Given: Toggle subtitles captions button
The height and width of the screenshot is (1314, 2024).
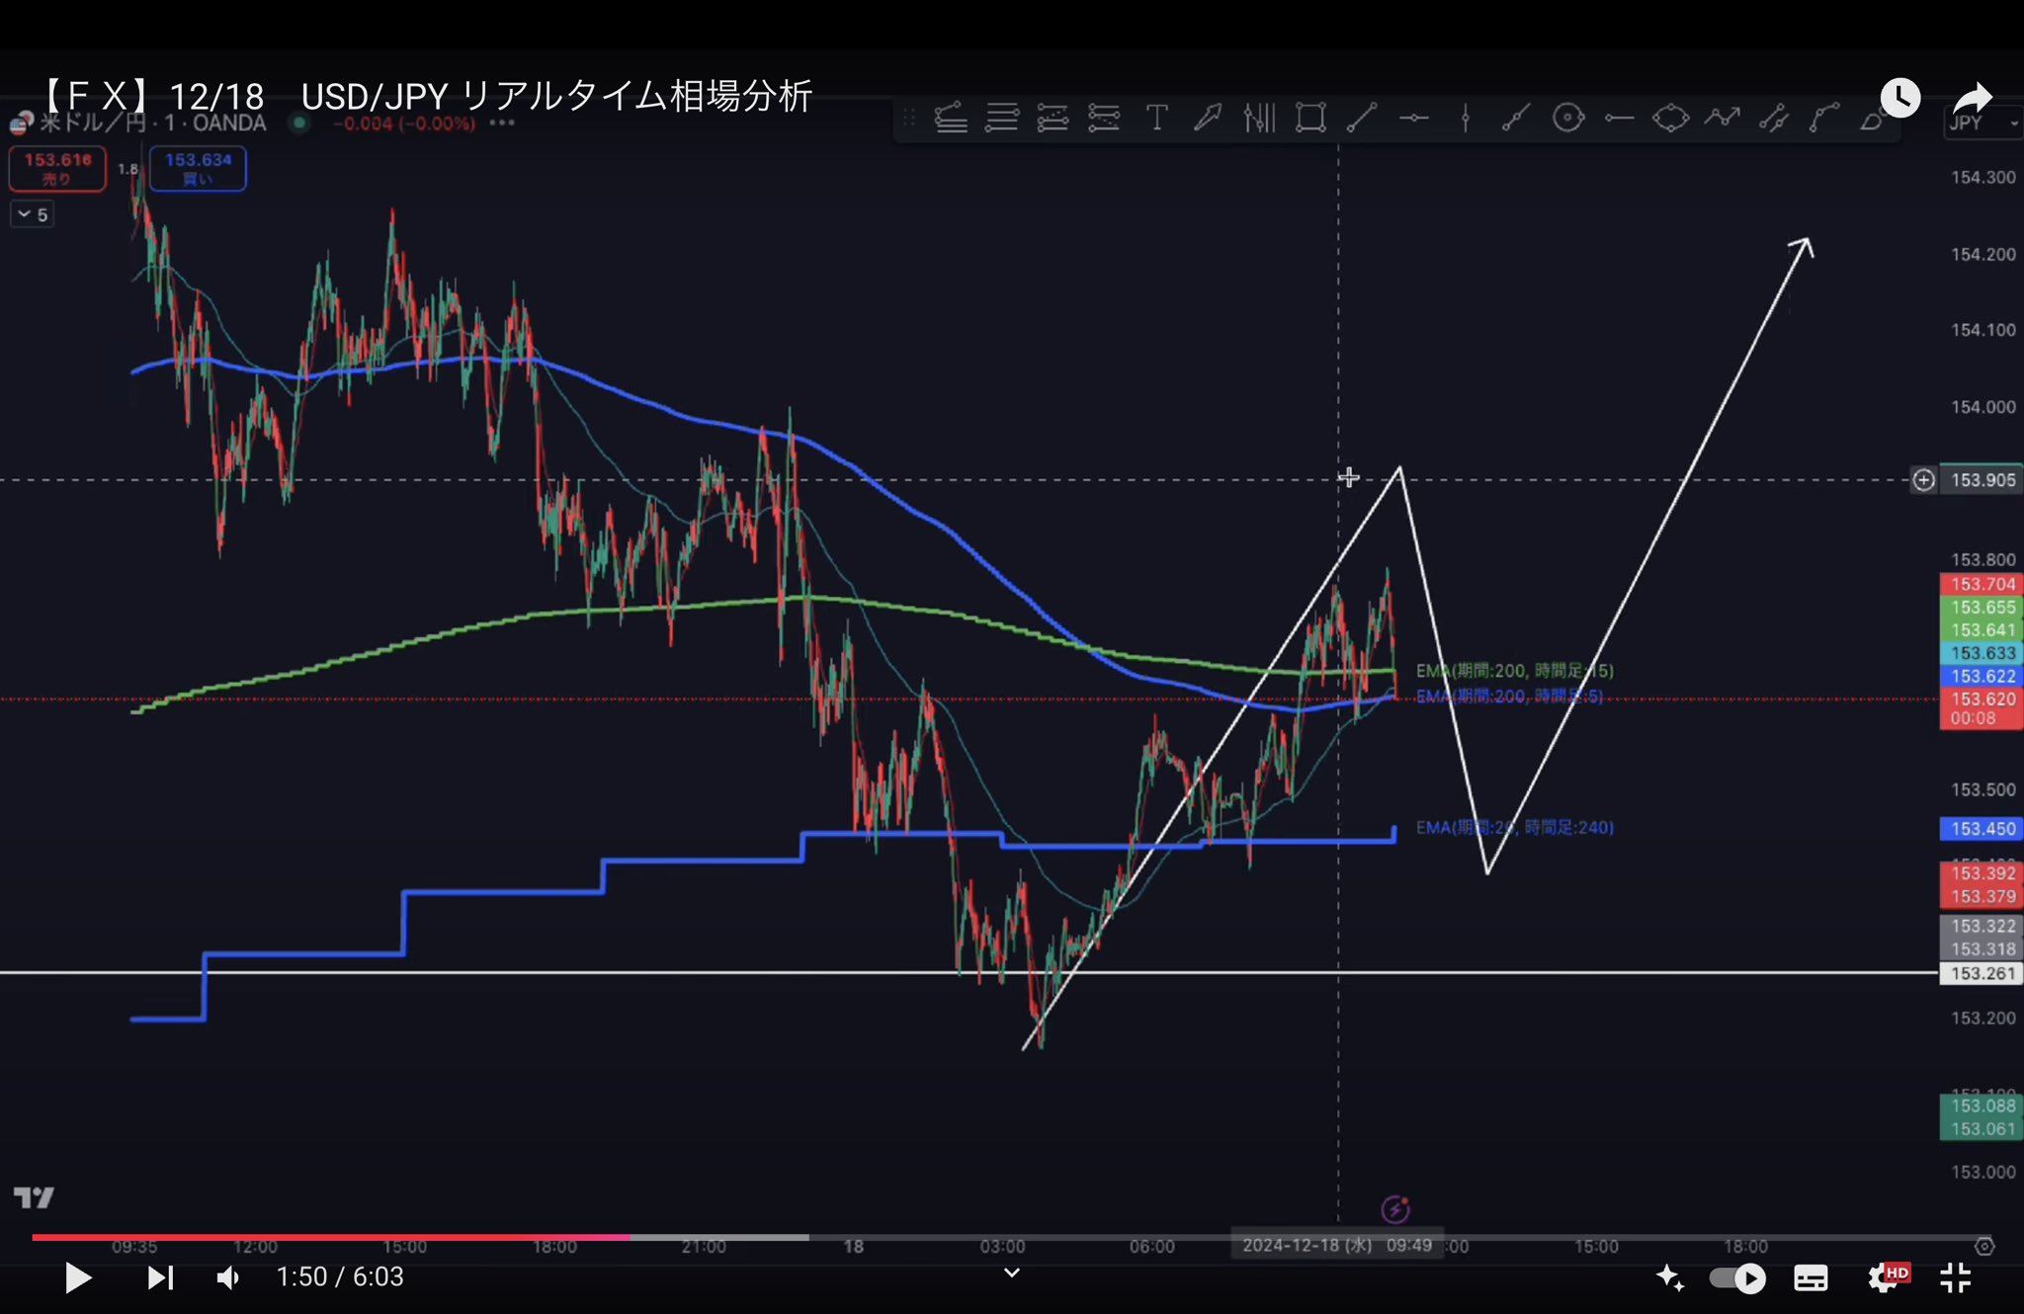Looking at the screenshot, I should click(1811, 1278).
